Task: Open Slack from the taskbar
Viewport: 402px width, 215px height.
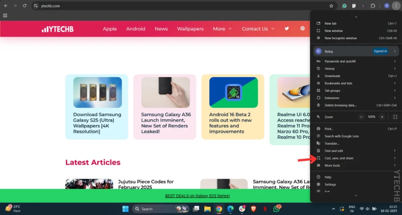Action: (242, 209)
